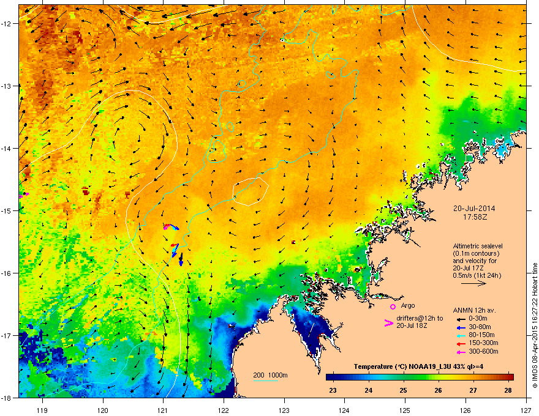This screenshot has width=539, height=416.
Task: Click the '0-30m' depth label
Action: tap(478, 319)
